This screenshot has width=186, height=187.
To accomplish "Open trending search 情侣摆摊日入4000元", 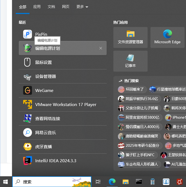I will [x=140, y=127].
